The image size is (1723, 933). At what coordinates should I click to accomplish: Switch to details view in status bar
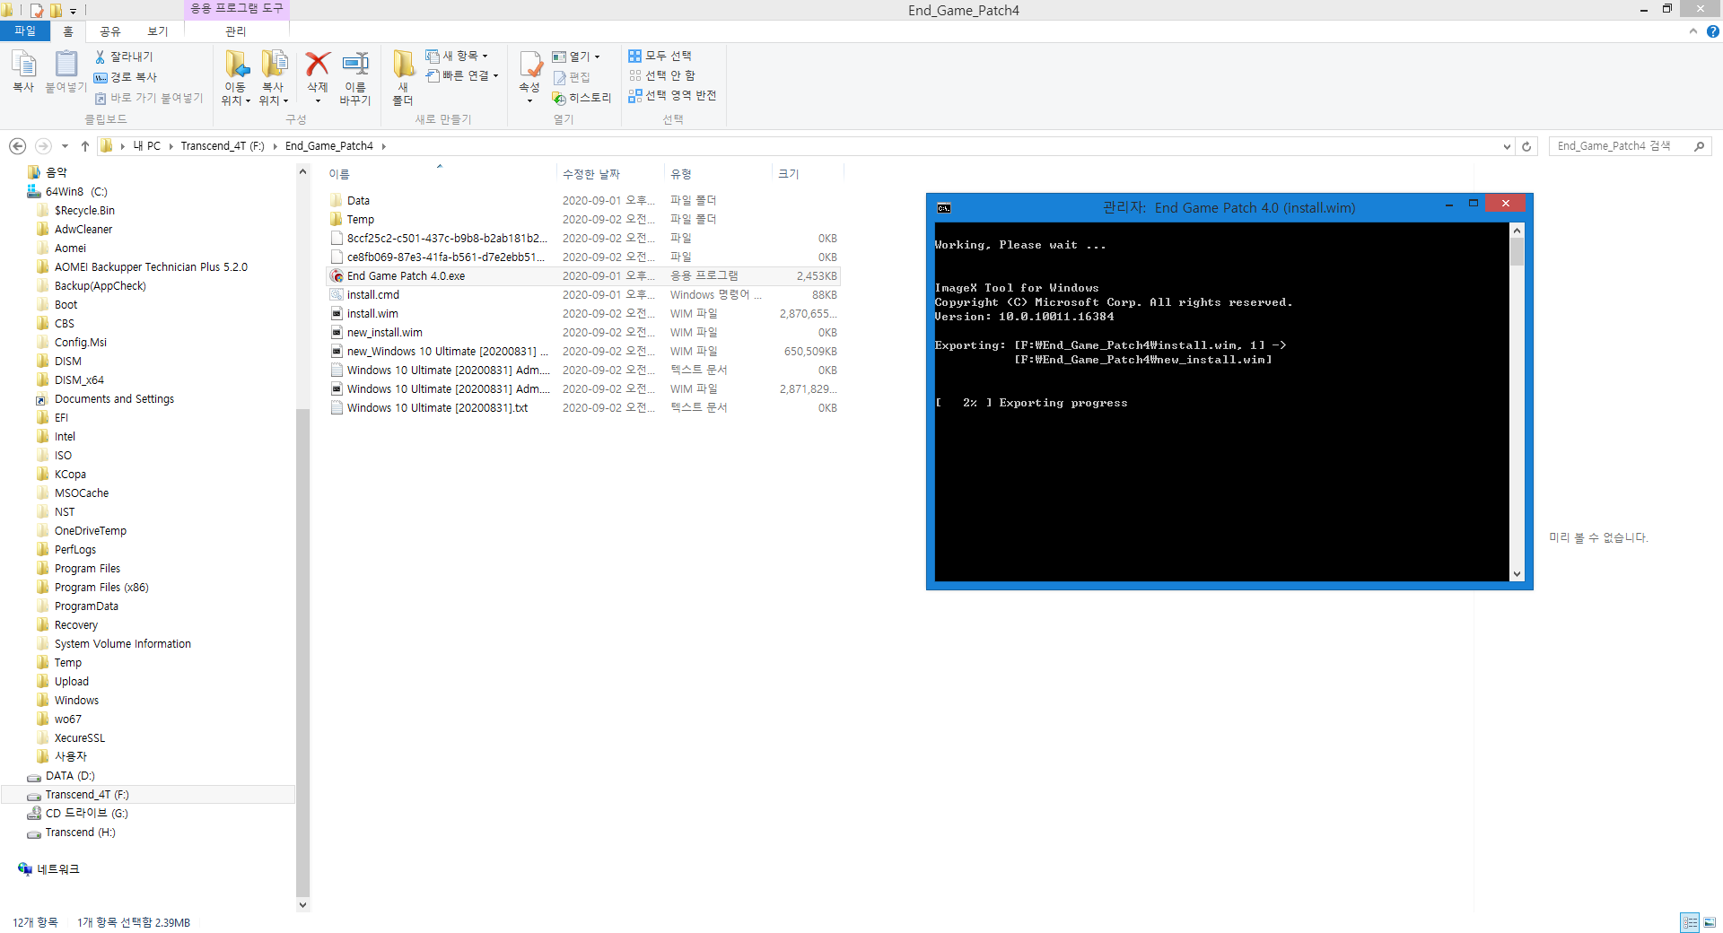[1690, 922]
